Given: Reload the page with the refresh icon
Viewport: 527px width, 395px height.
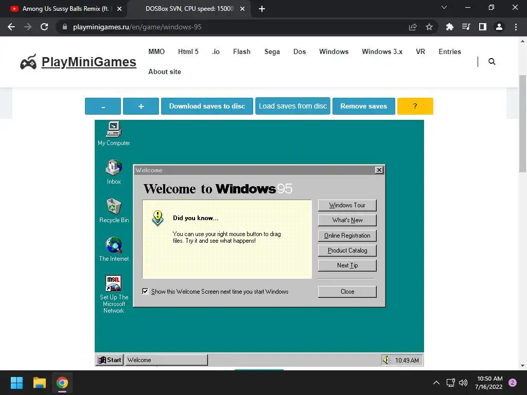Looking at the screenshot, I should [x=44, y=27].
